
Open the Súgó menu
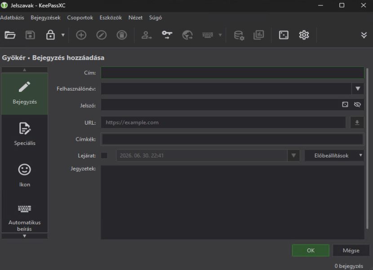(155, 17)
